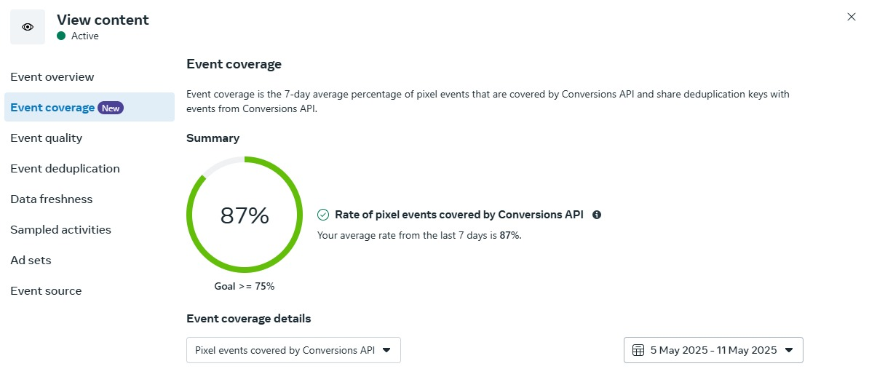Viewport: 869px width, 385px height.
Task: Navigate to Ad sets
Action: [x=31, y=261]
